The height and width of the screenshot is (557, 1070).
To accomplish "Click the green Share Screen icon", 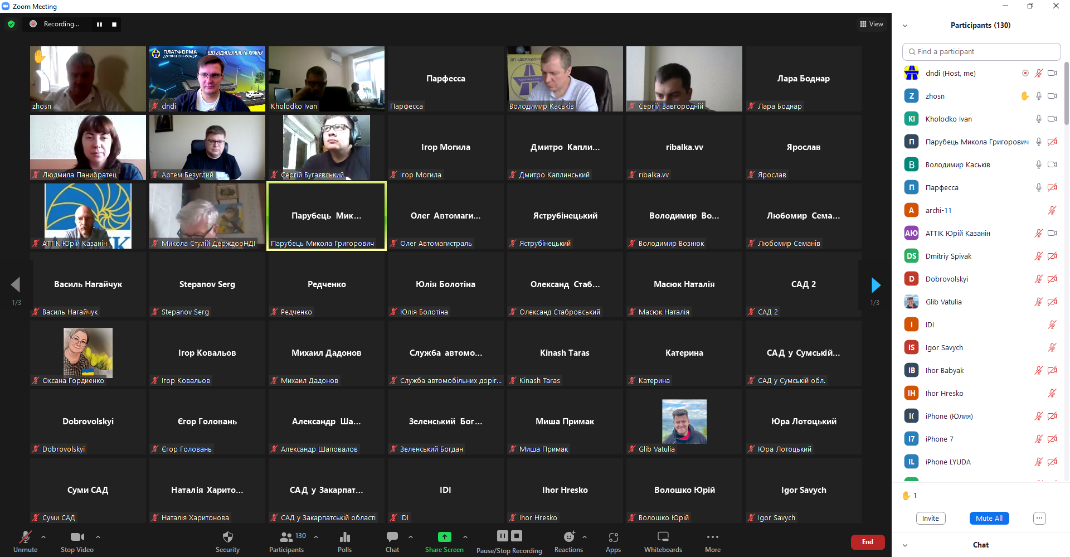I will point(444,537).
